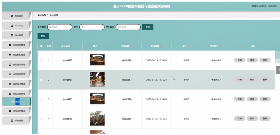Click the cell text 学号5

point(186,119)
